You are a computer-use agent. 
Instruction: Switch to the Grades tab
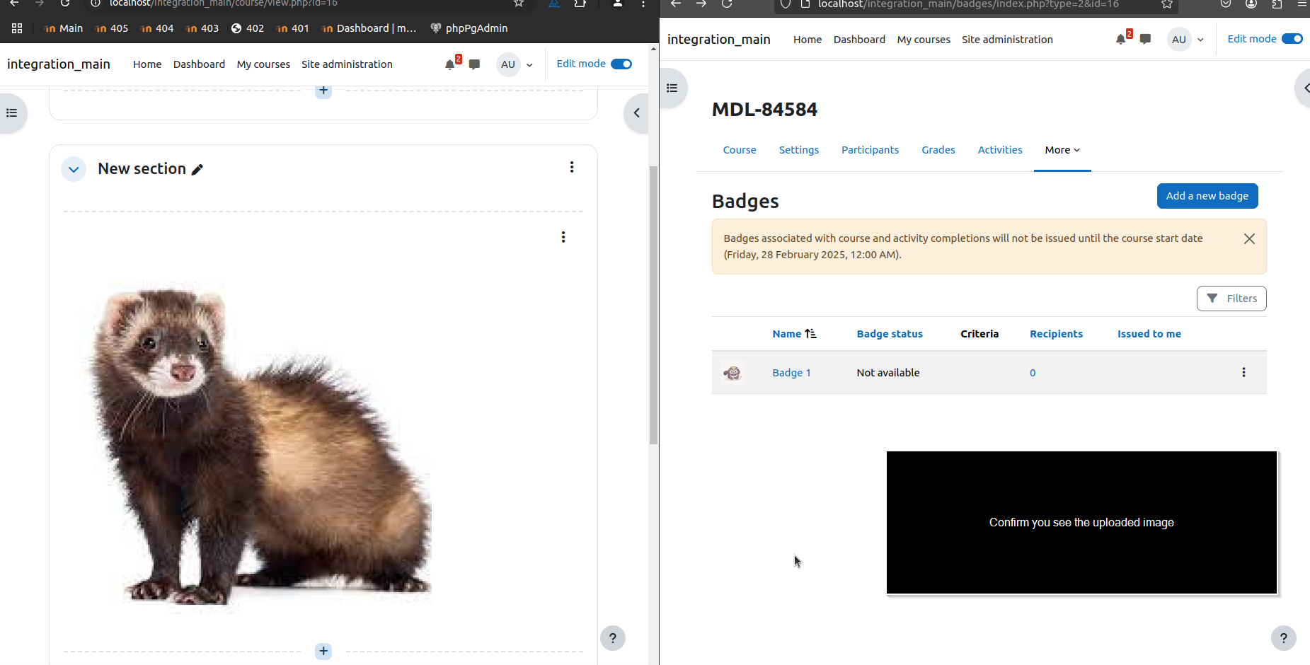[x=938, y=150]
